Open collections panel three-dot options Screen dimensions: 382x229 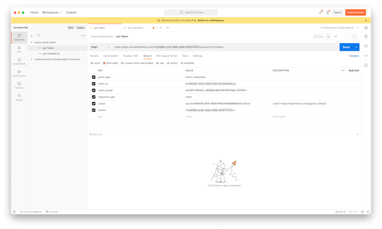pyautogui.click(x=83, y=35)
